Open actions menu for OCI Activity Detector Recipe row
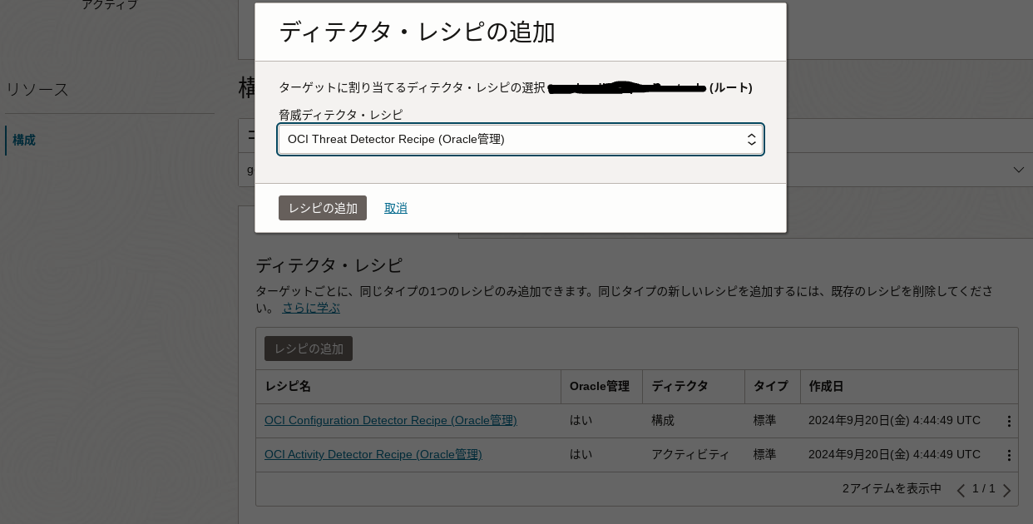1033x524 pixels. (1009, 455)
